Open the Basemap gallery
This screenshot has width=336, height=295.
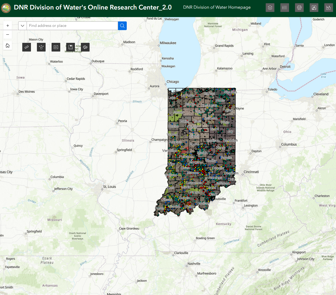pyautogui.click(x=314, y=7)
